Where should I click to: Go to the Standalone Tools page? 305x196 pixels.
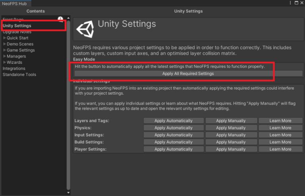19,74
